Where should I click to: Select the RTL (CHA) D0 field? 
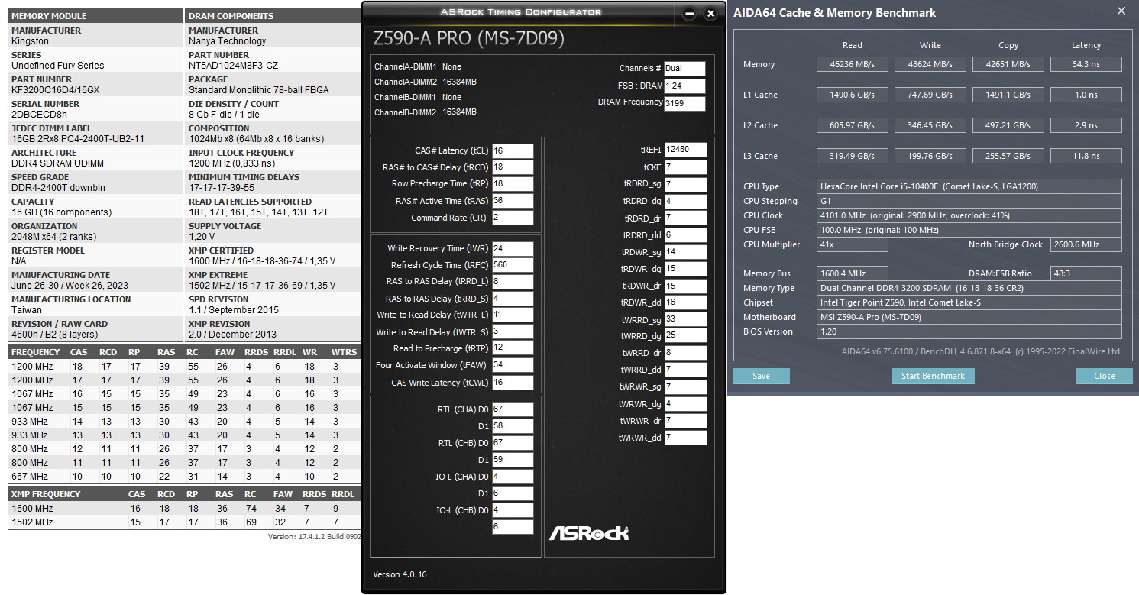pos(513,409)
